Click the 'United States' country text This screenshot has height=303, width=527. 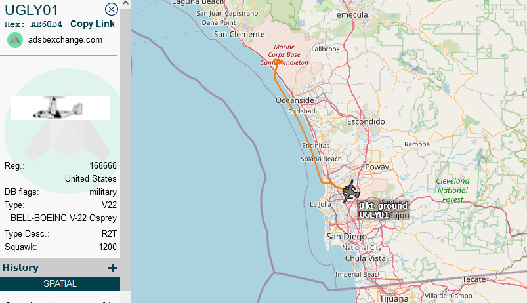(x=91, y=178)
